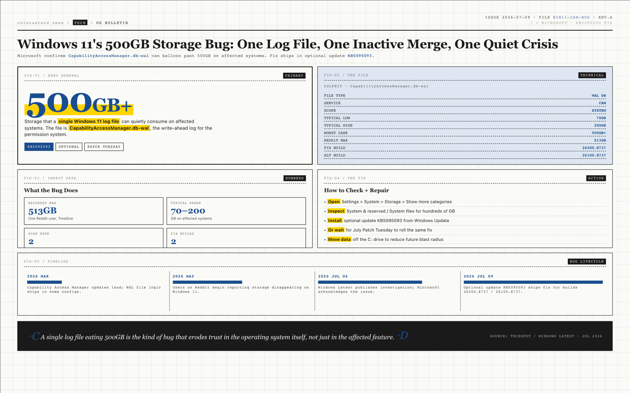Viewport: 630px width, 393px height.
Task: Click the ISSUE 2026-07-09 label
Action: pyautogui.click(x=508, y=17)
